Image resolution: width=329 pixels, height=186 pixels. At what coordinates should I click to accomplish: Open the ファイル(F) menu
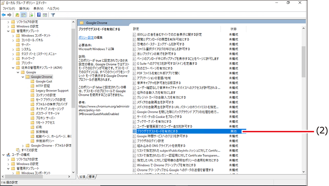[9, 9]
